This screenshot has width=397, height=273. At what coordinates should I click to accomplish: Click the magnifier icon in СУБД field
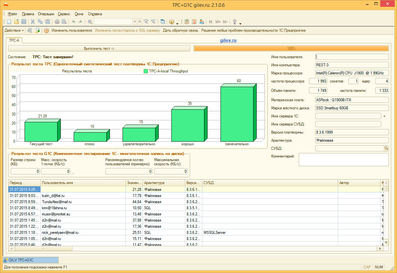pyautogui.click(x=386, y=148)
